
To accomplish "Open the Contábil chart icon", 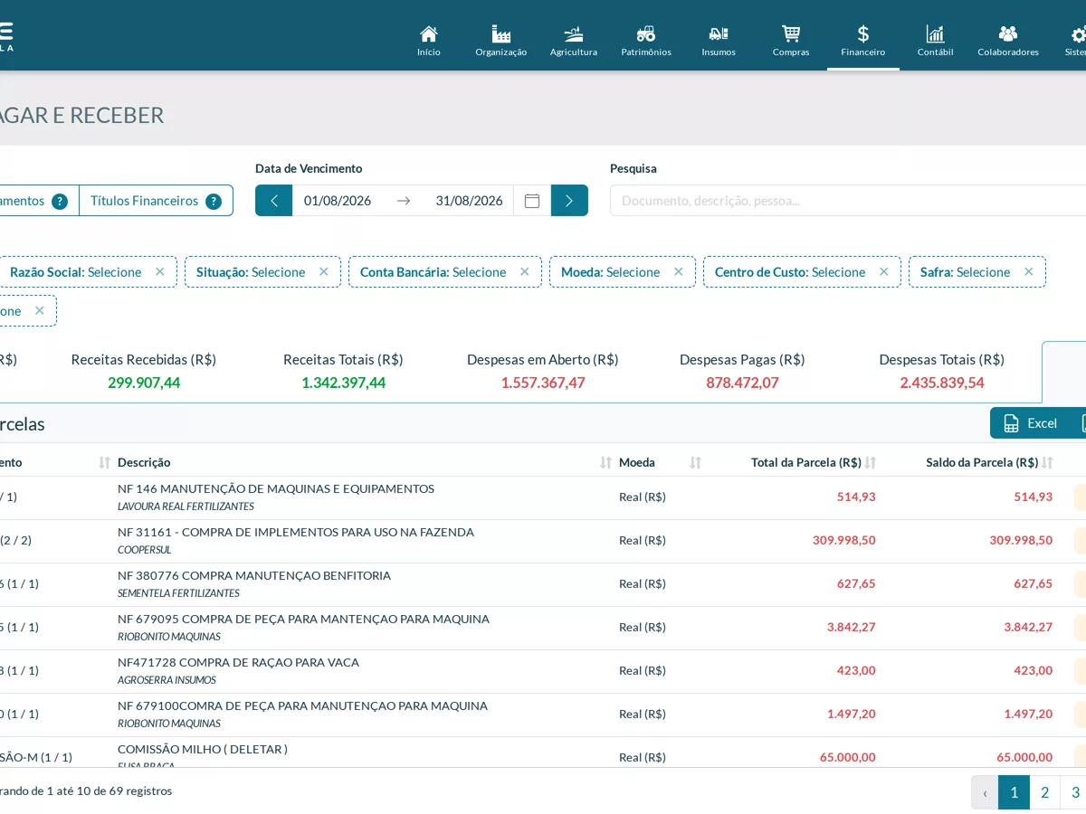I will coord(936,34).
